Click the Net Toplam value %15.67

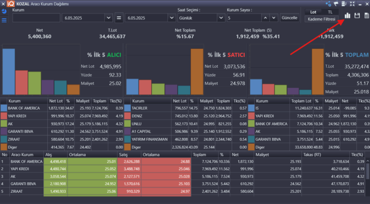click(x=185, y=36)
